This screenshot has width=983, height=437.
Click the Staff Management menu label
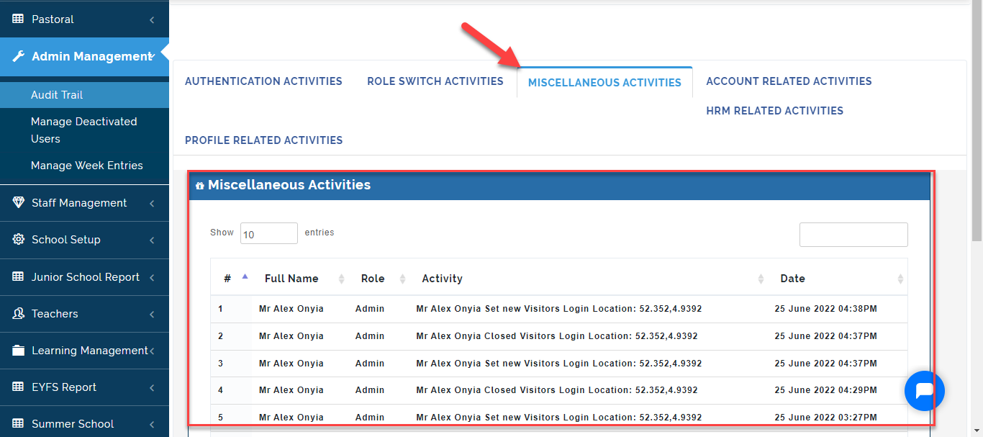click(x=79, y=203)
